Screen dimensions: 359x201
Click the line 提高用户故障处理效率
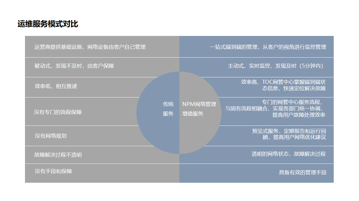pos(299,115)
